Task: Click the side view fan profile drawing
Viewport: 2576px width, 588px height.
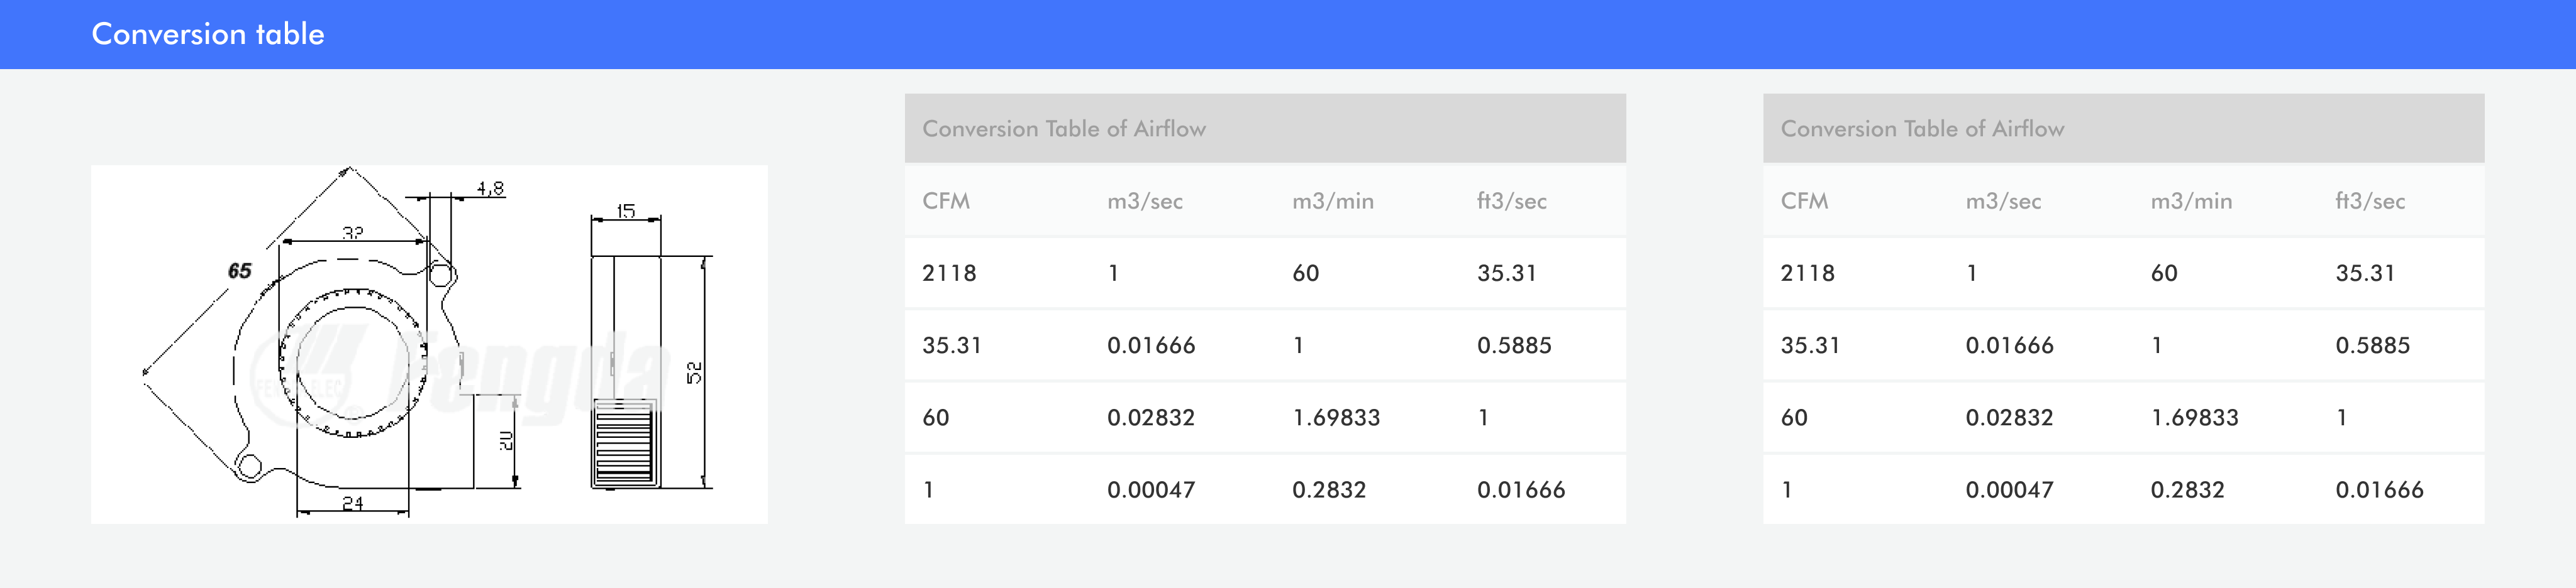Action: pyautogui.click(x=650, y=349)
